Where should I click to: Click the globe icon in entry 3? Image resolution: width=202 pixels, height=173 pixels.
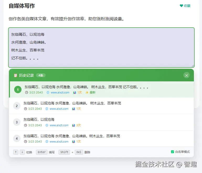pos(47,125)
